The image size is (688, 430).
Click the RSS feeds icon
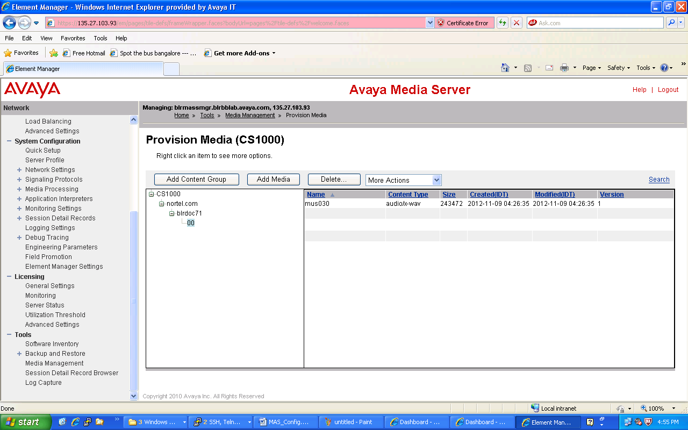point(528,68)
